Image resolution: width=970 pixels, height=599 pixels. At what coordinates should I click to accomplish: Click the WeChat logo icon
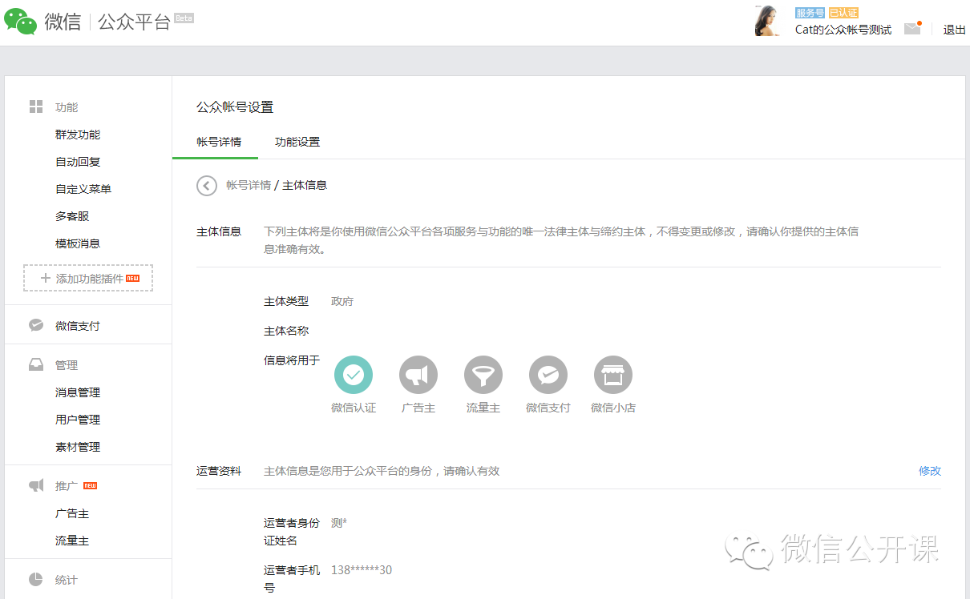[x=20, y=22]
